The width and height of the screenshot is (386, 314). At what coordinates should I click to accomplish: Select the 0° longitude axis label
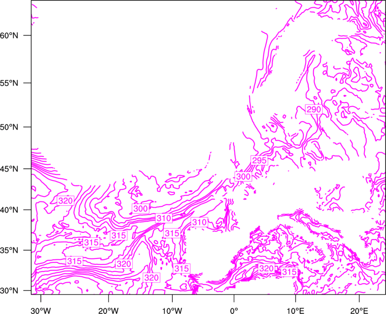tap(234, 311)
